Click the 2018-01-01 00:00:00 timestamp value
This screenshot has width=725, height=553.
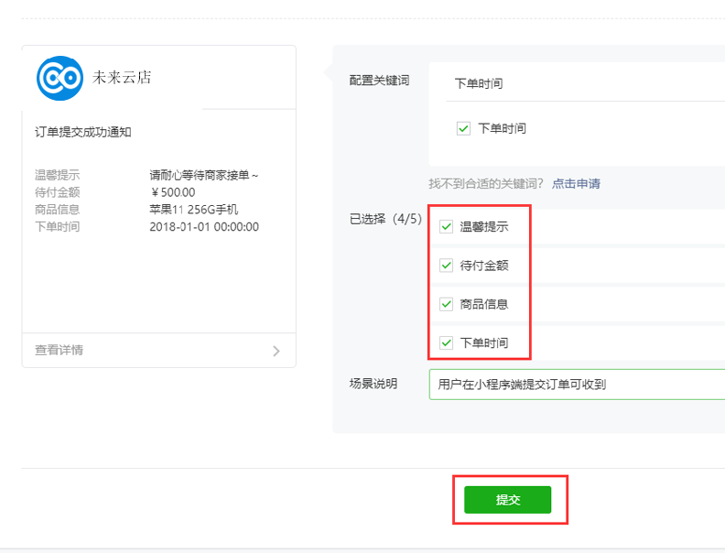pyautogui.click(x=204, y=227)
